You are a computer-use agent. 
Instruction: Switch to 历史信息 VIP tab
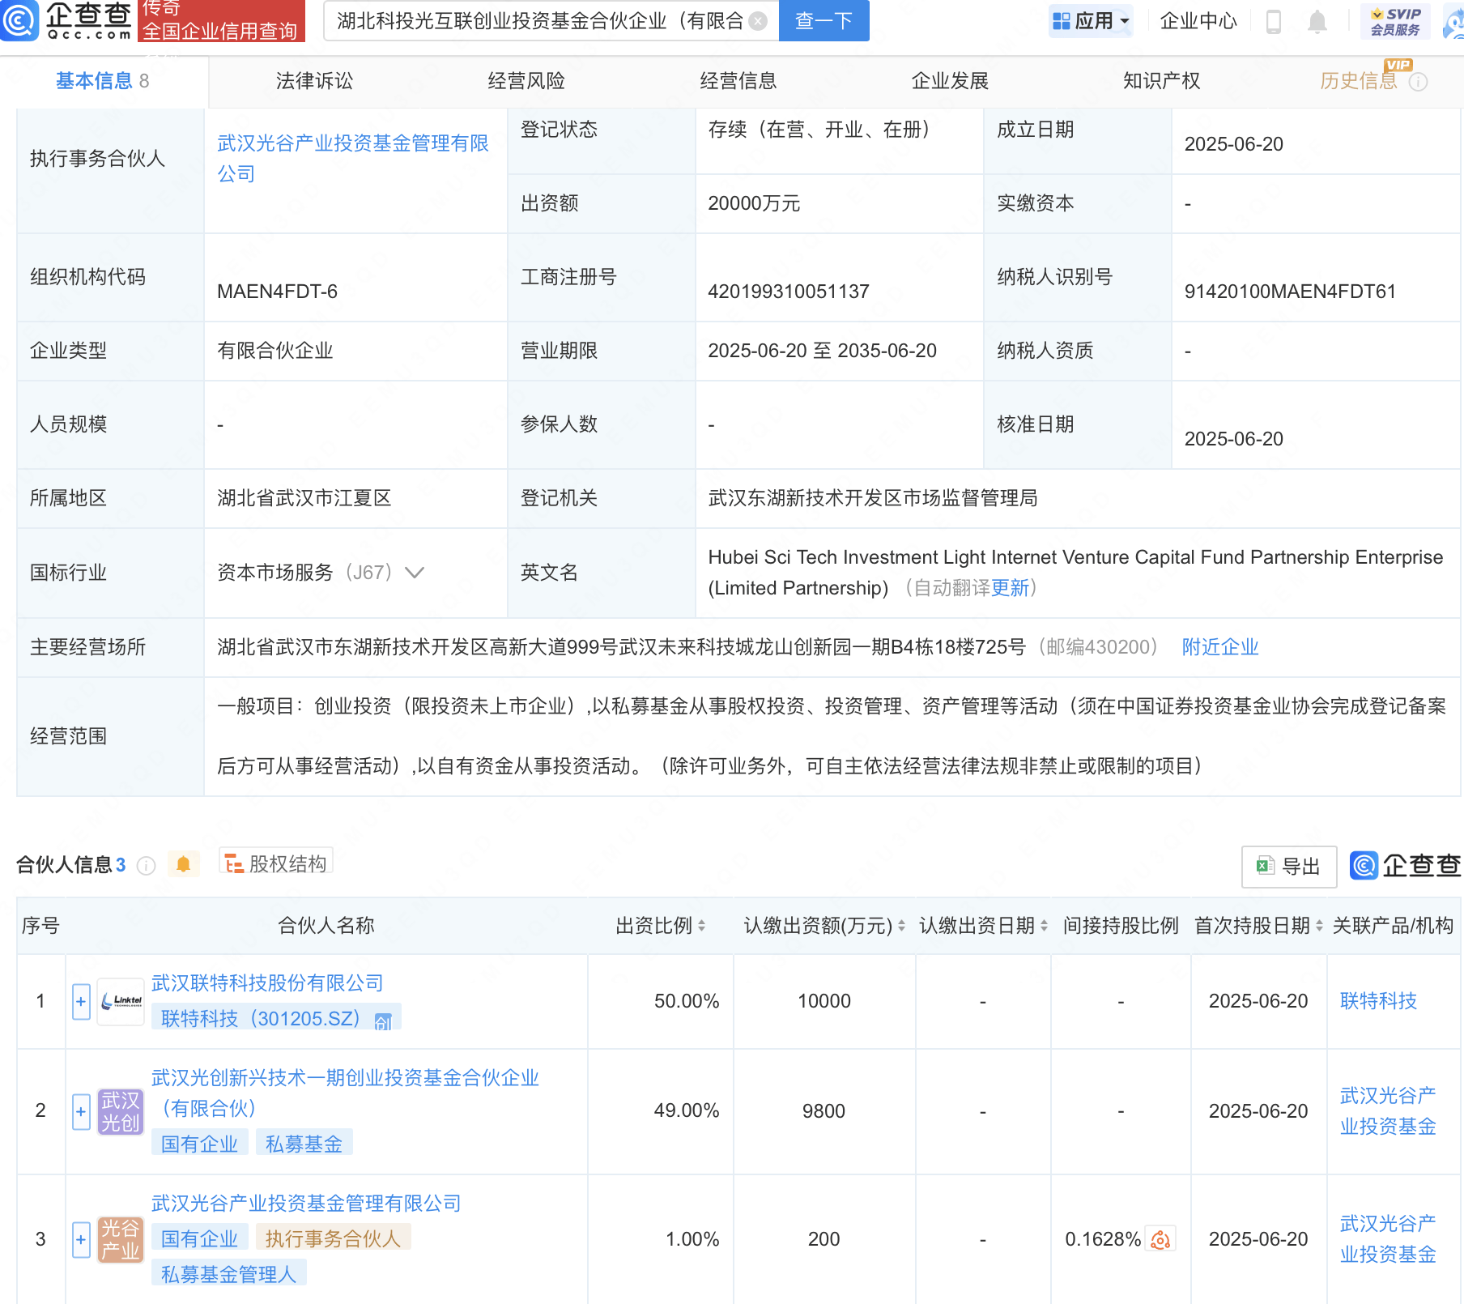coord(1359,81)
